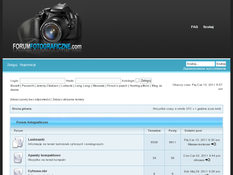
Task: Click the Ostatni post column header
Action: (x=193, y=131)
